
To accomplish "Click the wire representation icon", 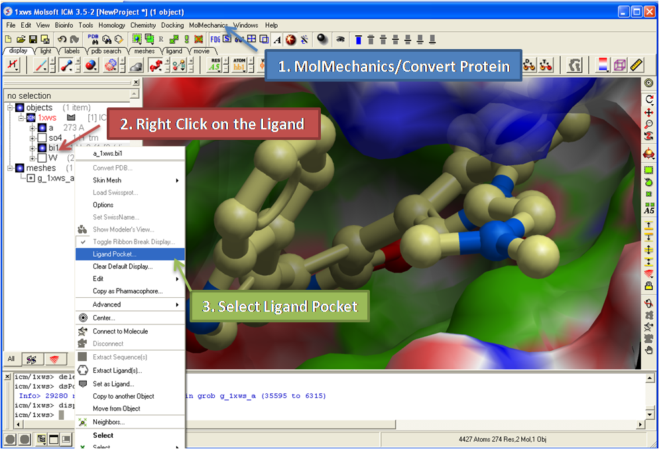I will (41, 65).
